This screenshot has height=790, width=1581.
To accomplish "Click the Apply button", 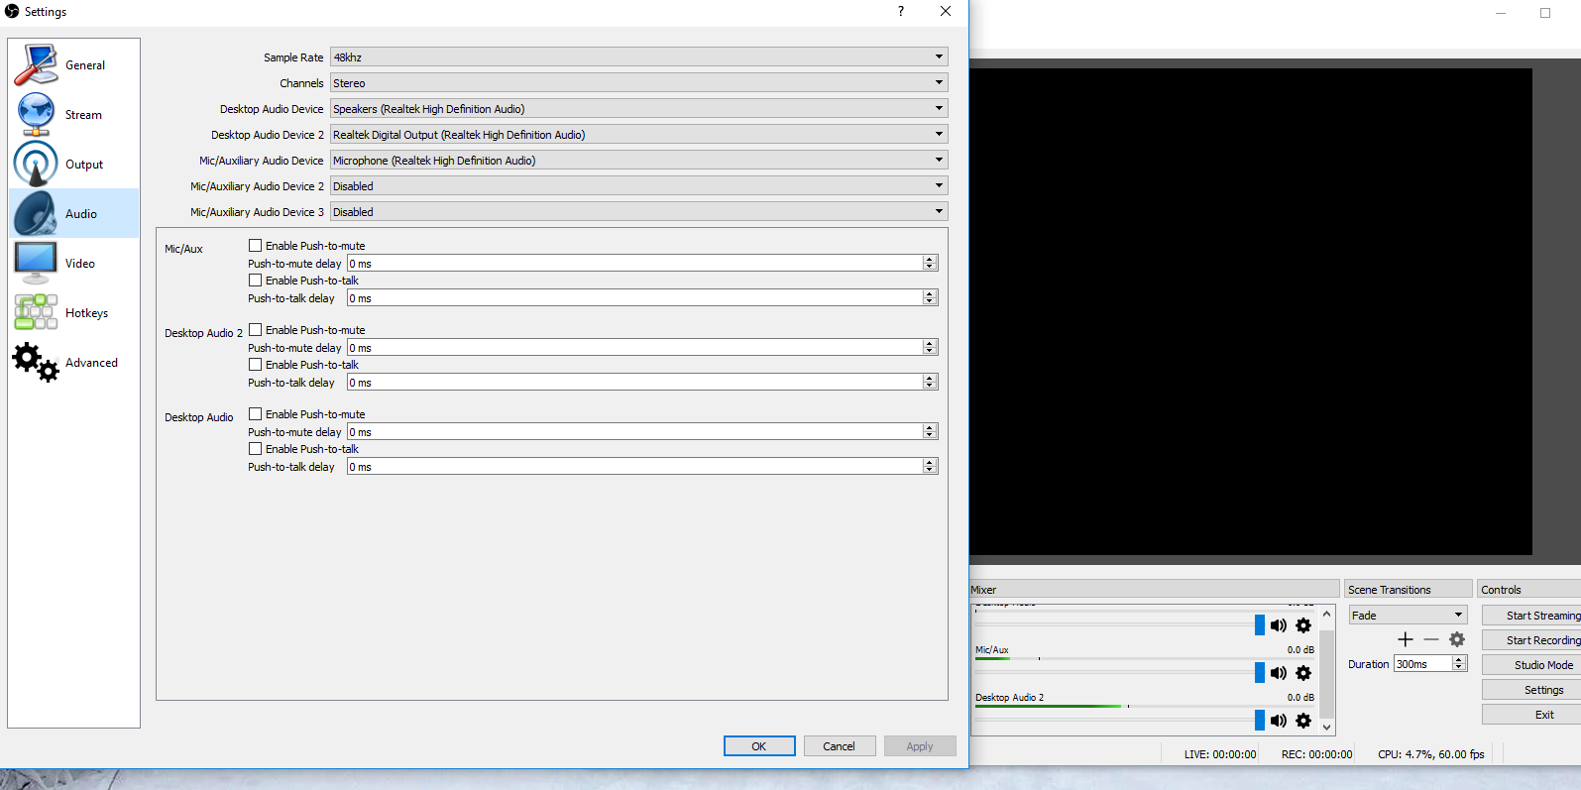I will point(920,746).
